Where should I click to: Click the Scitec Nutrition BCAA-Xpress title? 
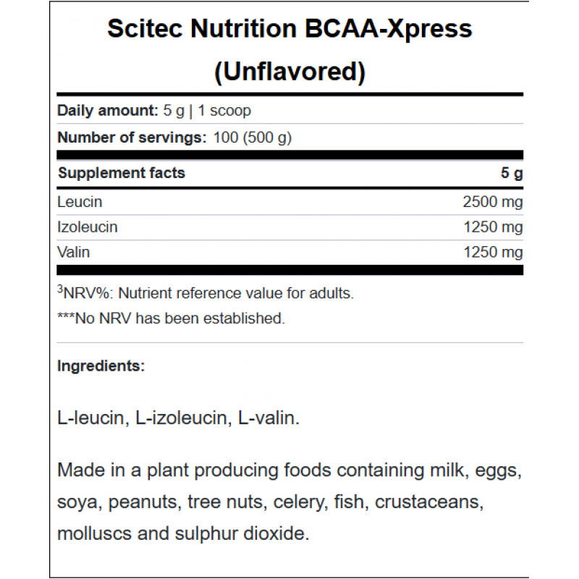tap(289, 28)
